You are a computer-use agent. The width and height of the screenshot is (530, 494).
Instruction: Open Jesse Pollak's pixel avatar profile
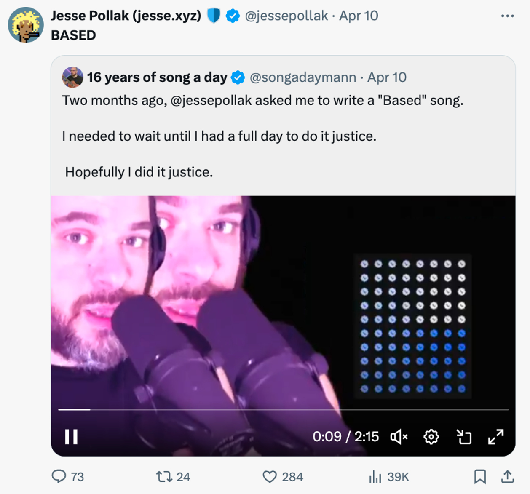click(26, 25)
